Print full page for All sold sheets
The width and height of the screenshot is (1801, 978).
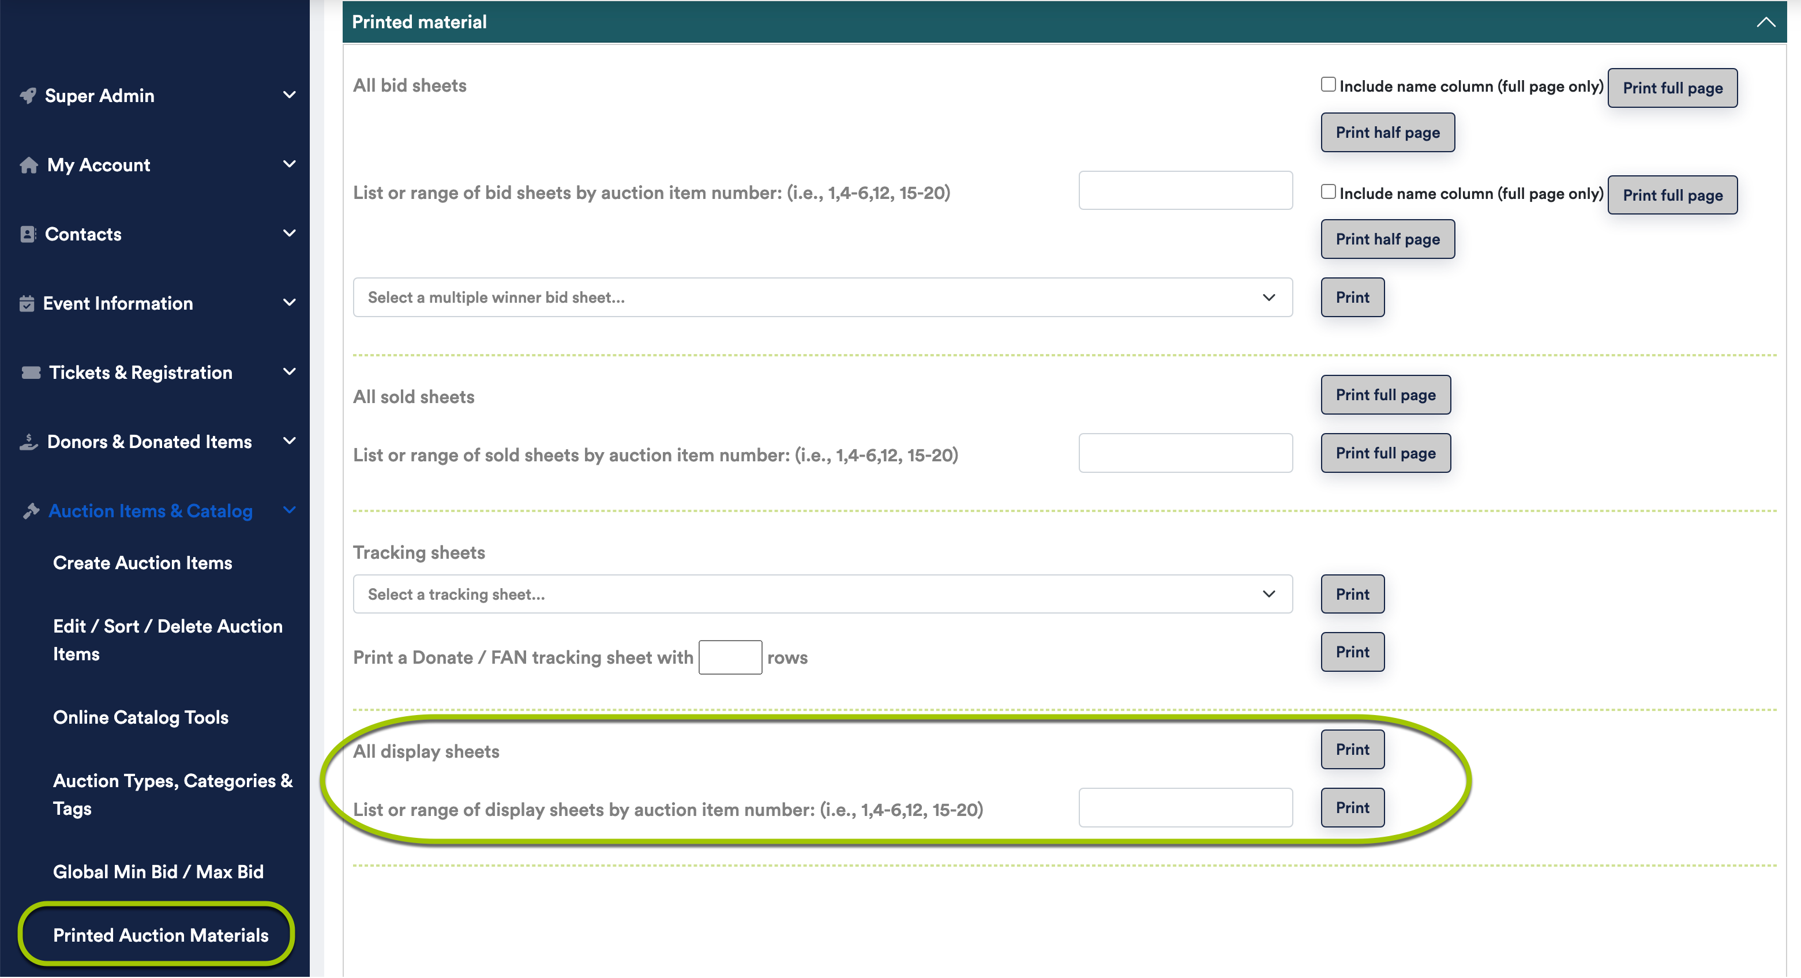click(1386, 395)
